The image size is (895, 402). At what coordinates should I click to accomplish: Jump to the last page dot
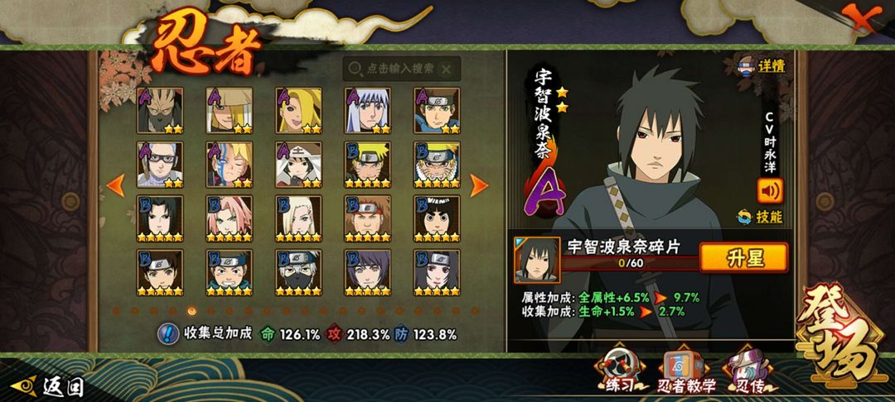474,311
